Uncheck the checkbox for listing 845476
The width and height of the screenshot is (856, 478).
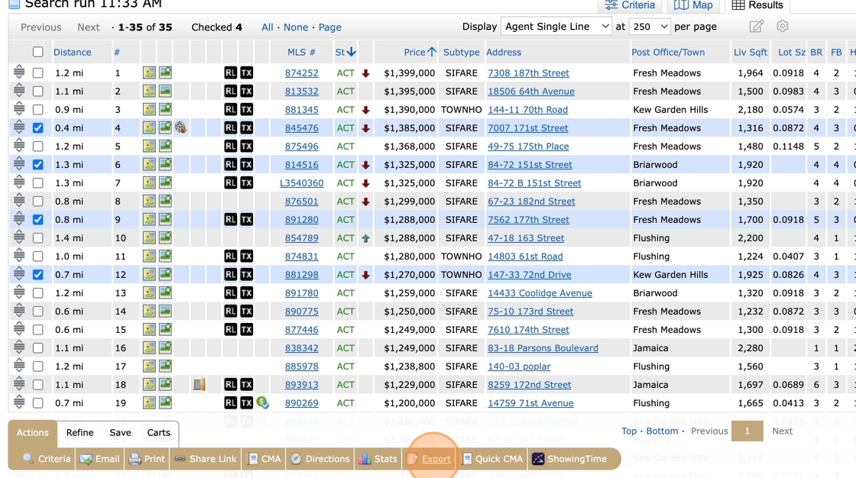click(37, 128)
